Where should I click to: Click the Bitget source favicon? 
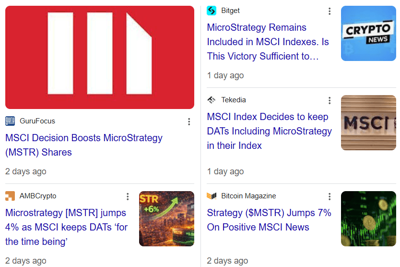pyautogui.click(x=212, y=11)
